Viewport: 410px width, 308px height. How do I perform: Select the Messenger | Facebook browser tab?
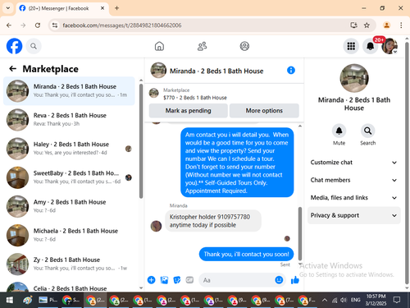pyautogui.click(x=62, y=8)
